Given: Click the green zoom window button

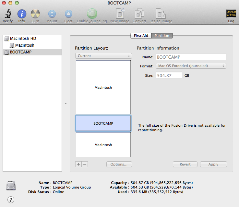Looking at the screenshot, I should click(17, 3).
